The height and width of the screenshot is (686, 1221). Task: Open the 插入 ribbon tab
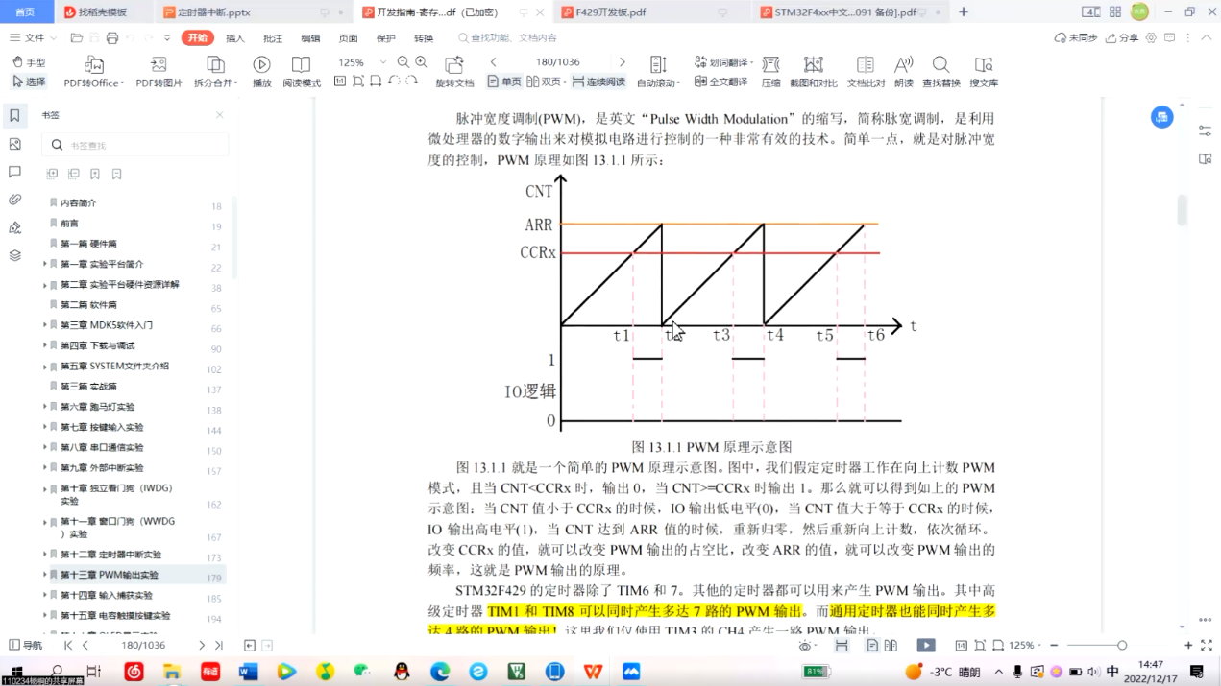click(235, 38)
